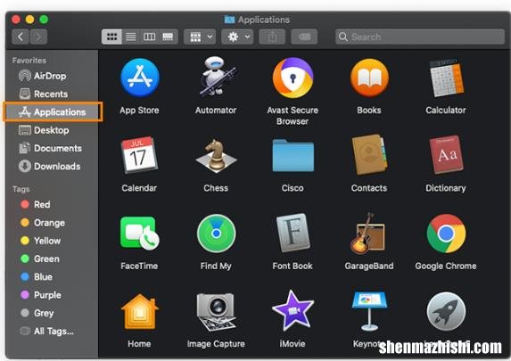Open the Cisco folder
511x361 pixels.
pyautogui.click(x=293, y=155)
